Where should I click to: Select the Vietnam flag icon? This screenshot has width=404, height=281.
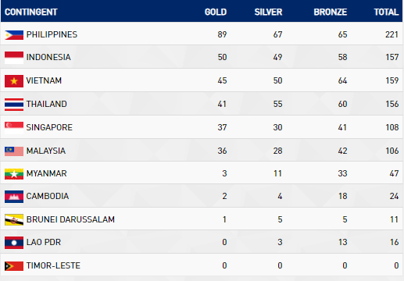click(x=14, y=81)
